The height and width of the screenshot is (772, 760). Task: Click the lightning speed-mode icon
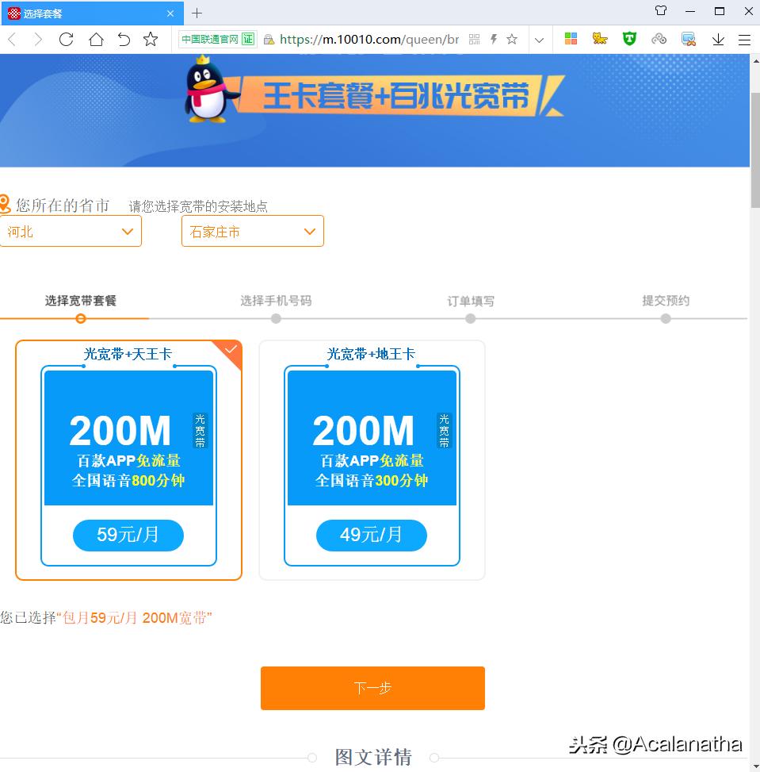point(494,39)
